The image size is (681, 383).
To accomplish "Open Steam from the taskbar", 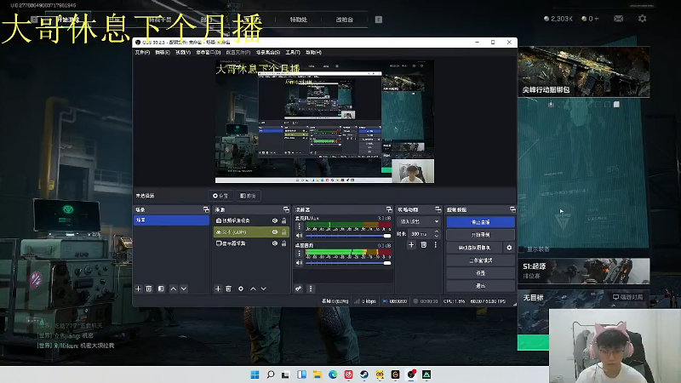I will (x=364, y=374).
